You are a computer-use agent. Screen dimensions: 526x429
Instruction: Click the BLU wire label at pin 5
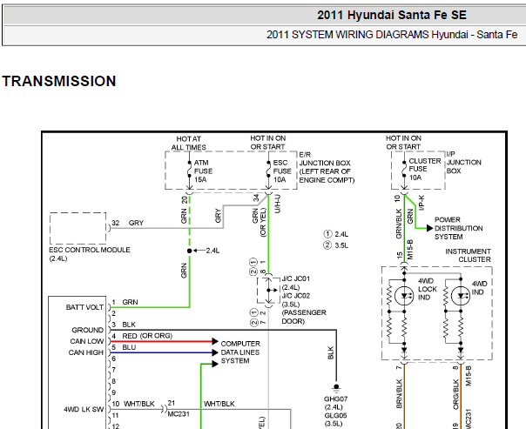129,347
